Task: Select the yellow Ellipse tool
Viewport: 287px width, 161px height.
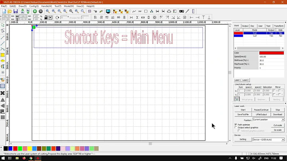Action: click(2, 61)
